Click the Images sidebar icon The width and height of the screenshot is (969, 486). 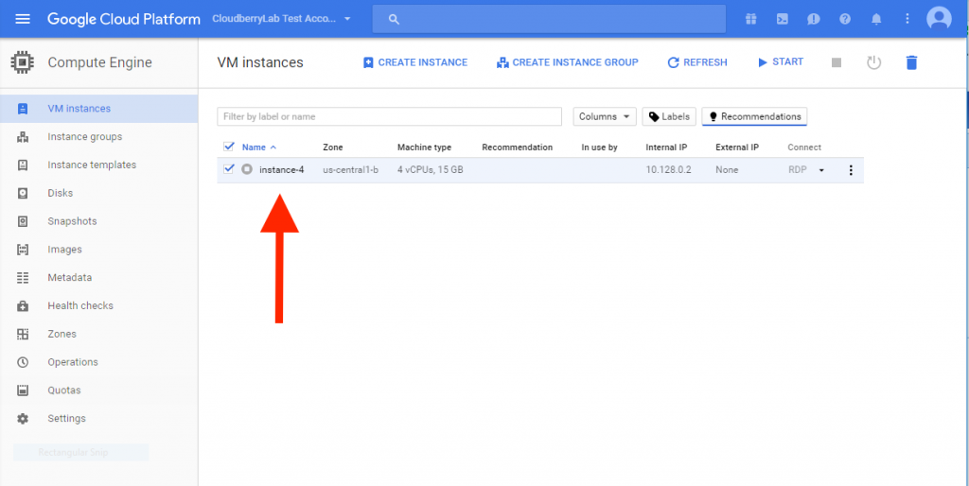23,250
